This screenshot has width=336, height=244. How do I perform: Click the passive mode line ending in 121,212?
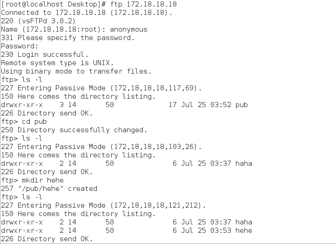pos(103,205)
